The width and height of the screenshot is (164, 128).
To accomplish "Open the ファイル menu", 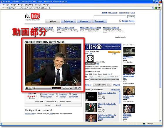I will pos(6,5).
